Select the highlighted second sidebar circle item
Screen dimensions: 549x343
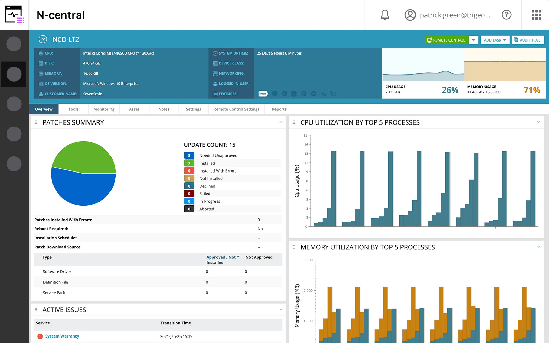tap(14, 74)
